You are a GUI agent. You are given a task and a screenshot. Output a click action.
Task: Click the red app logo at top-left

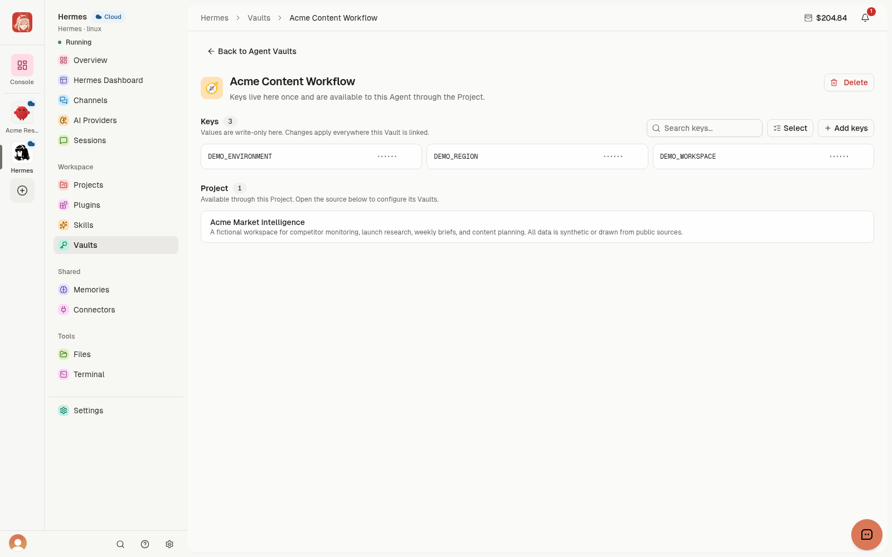pos(22,22)
